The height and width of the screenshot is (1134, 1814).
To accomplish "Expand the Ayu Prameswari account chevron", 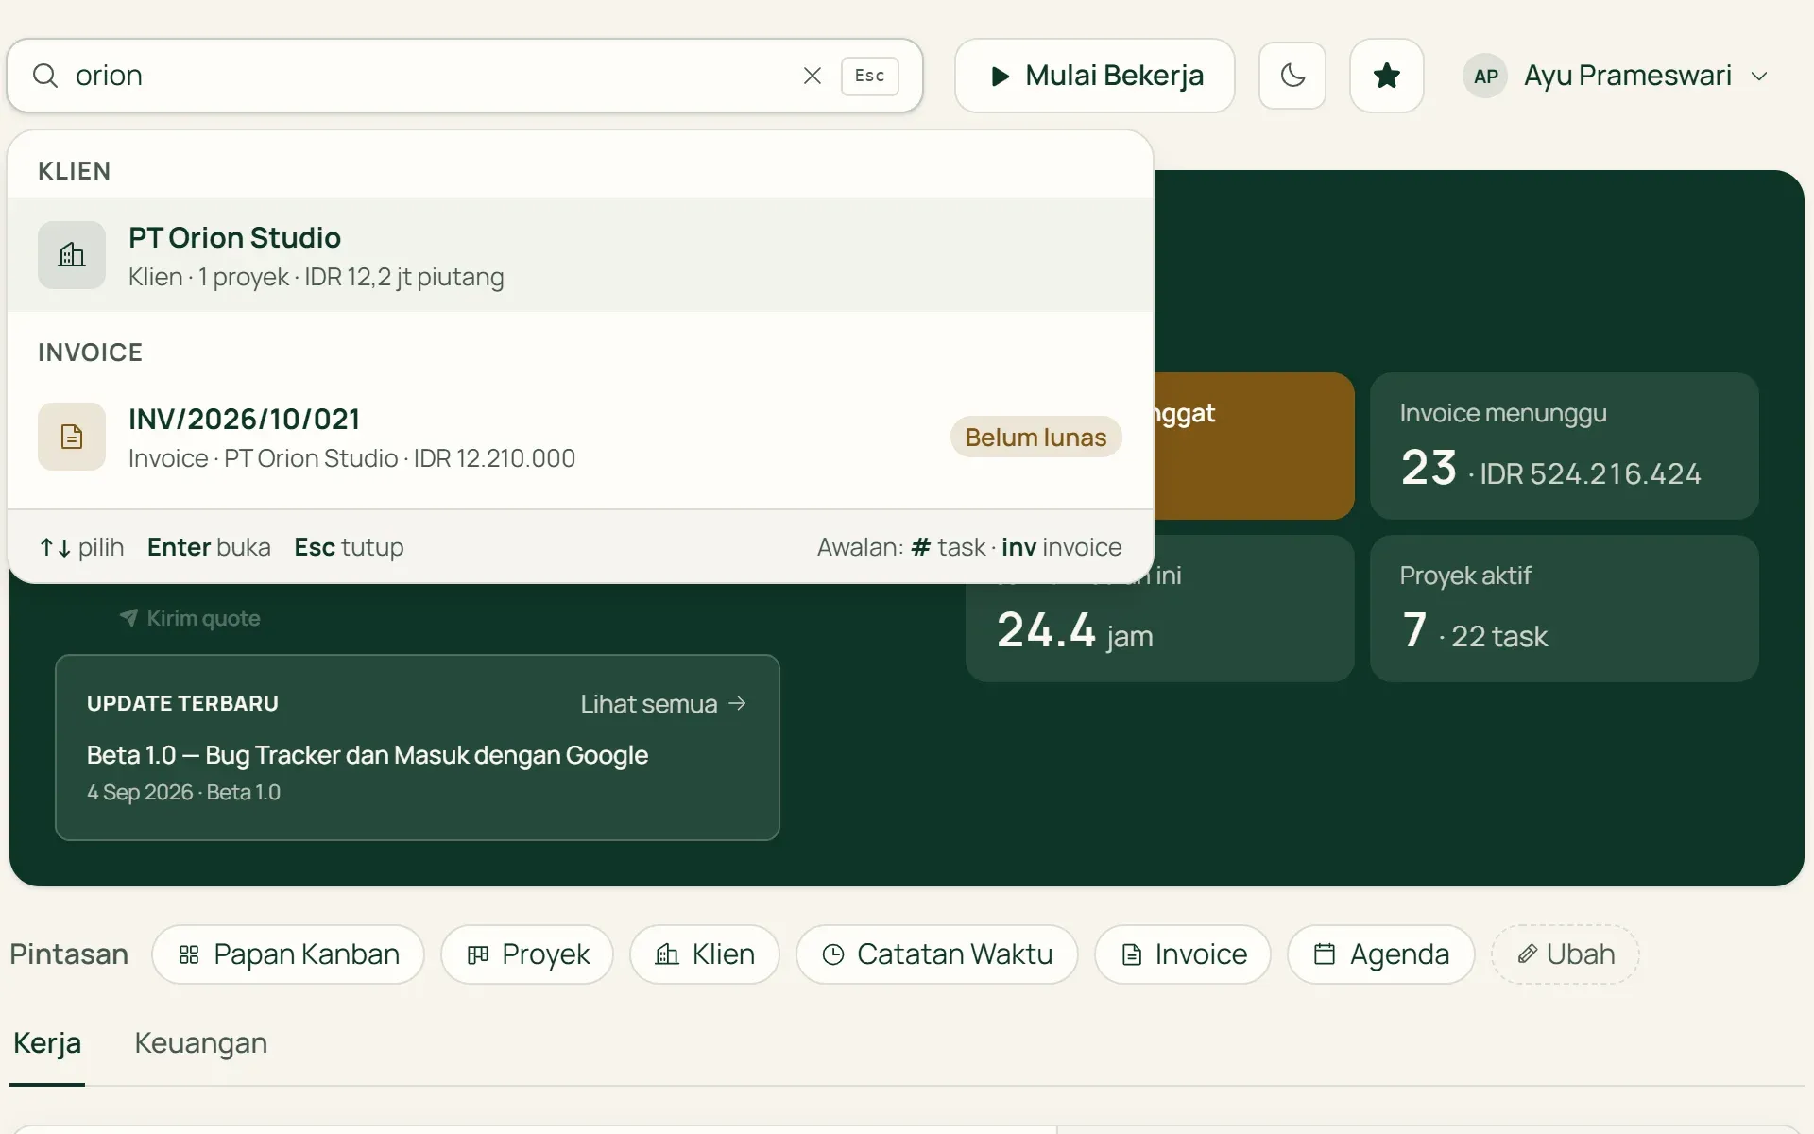I will [x=1759, y=76].
